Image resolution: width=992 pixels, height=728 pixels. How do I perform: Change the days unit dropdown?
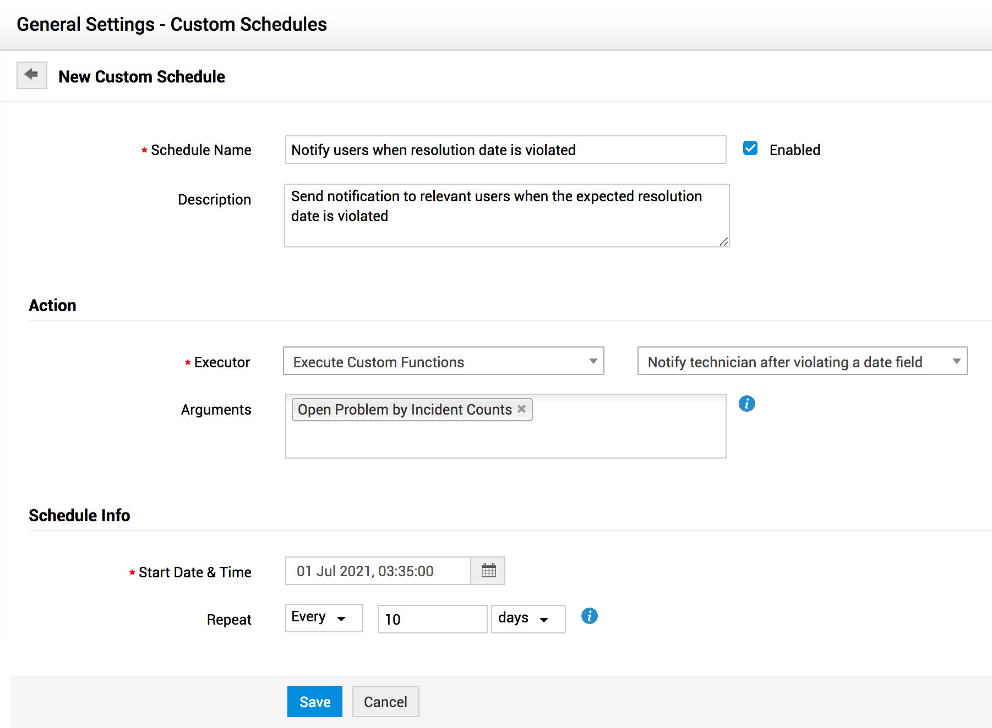click(527, 619)
